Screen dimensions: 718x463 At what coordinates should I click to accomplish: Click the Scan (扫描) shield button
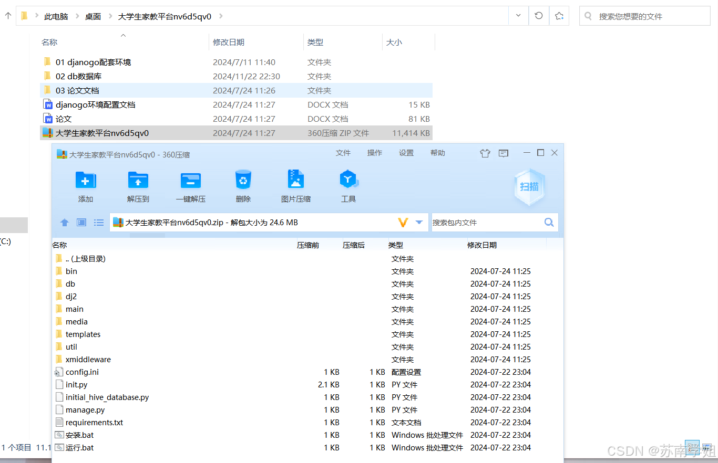[529, 187]
